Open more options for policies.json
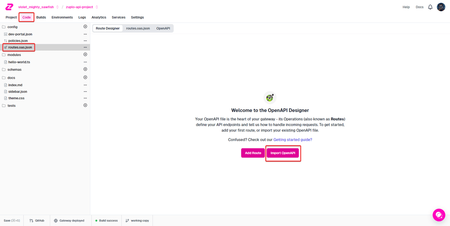The height and width of the screenshot is (226, 450). [x=85, y=41]
